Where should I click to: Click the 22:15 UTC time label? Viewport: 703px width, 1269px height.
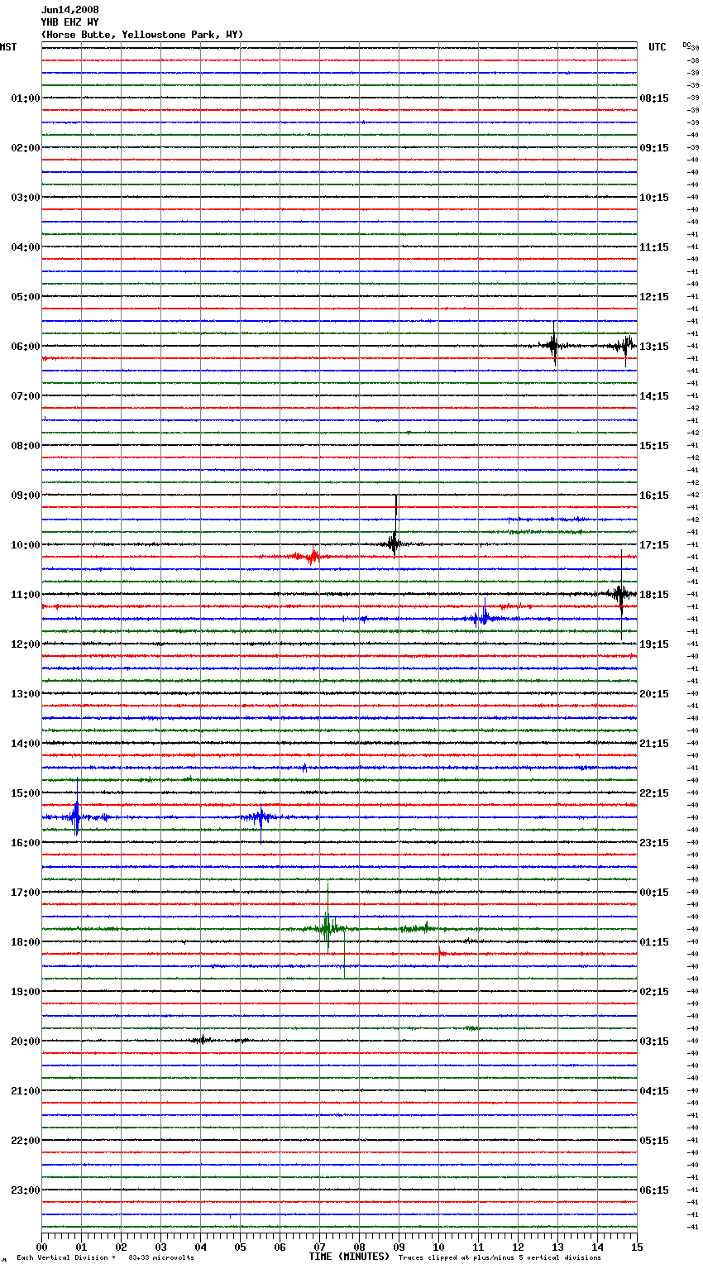tap(654, 793)
